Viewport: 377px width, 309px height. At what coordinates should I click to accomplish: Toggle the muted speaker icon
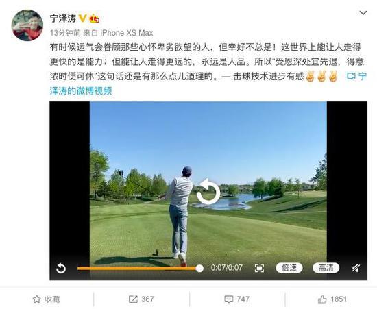(356, 268)
